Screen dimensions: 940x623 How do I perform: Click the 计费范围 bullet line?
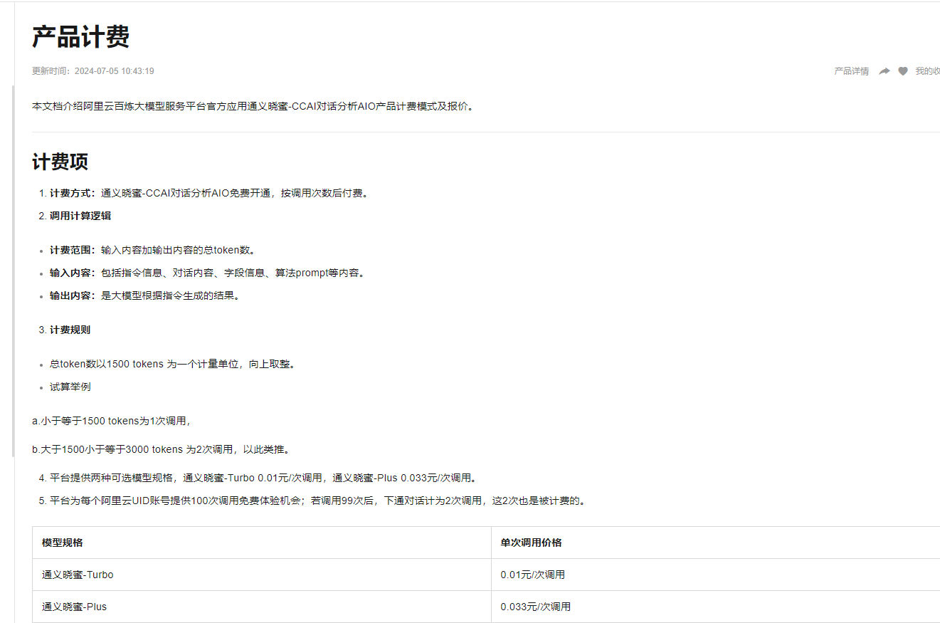click(152, 250)
